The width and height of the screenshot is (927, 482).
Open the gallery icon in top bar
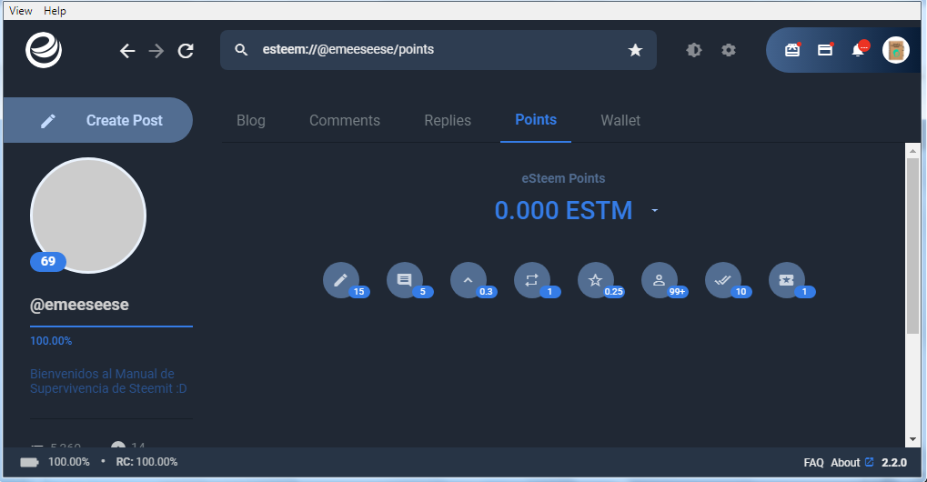point(792,50)
